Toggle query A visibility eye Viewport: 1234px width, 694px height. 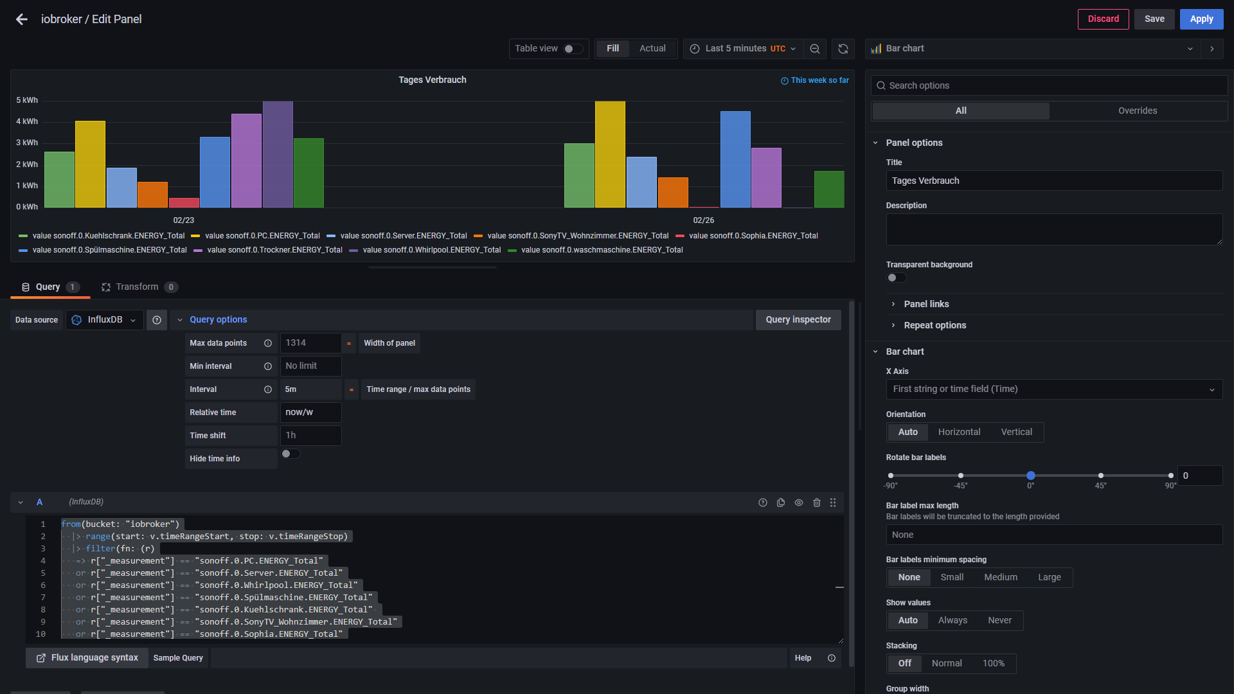(799, 503)
